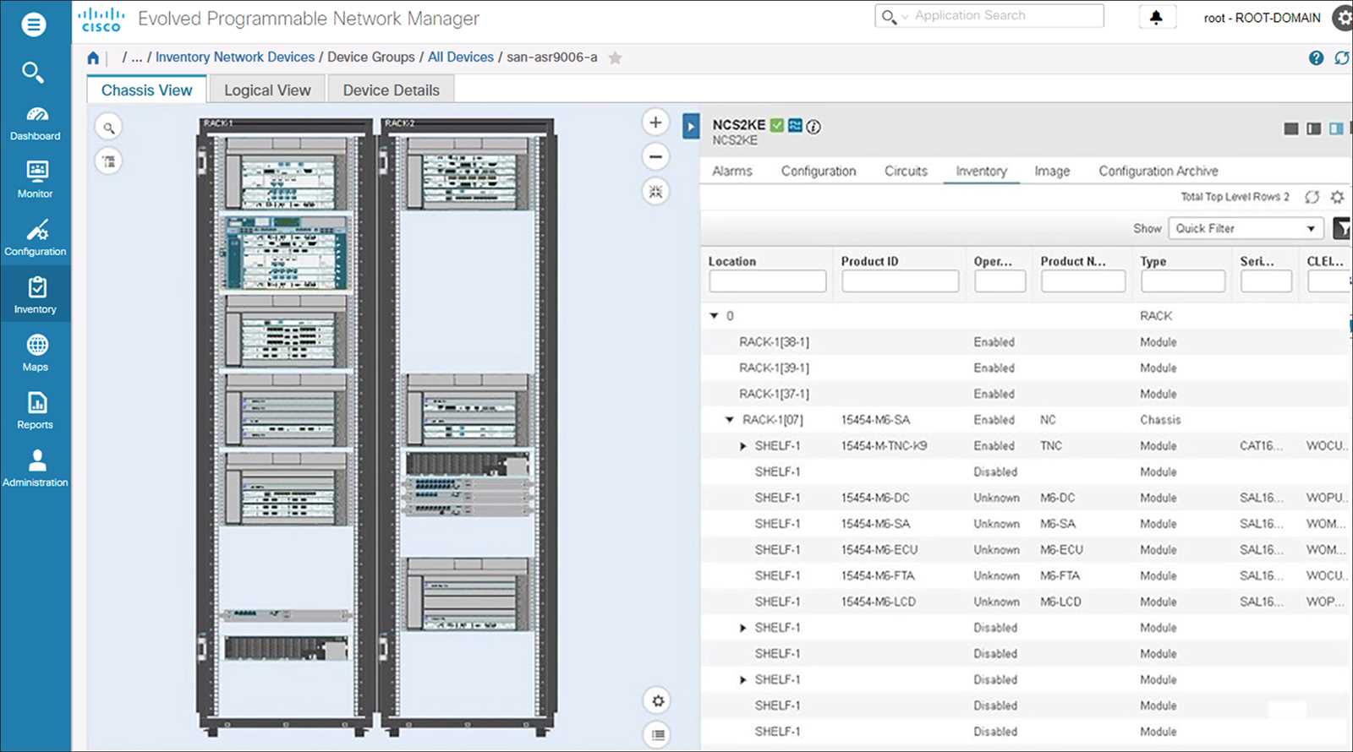Image resolution: width=1353 pixels, height=752 pixels.
Task: Zoom out the chassis view with minus
Action: pyautogui.click(x=655, y=157)
